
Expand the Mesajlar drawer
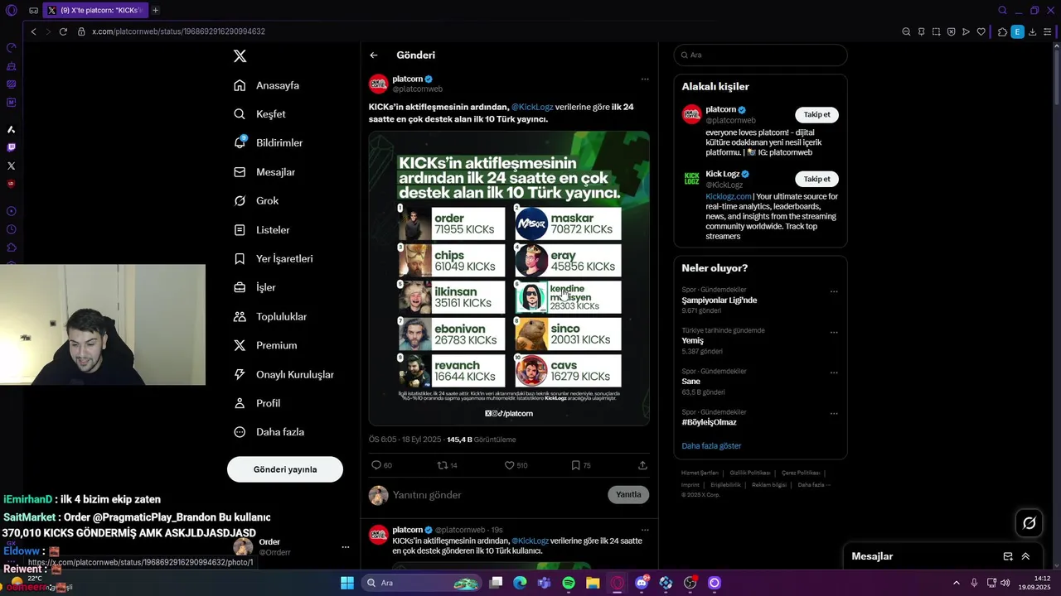1026,556
